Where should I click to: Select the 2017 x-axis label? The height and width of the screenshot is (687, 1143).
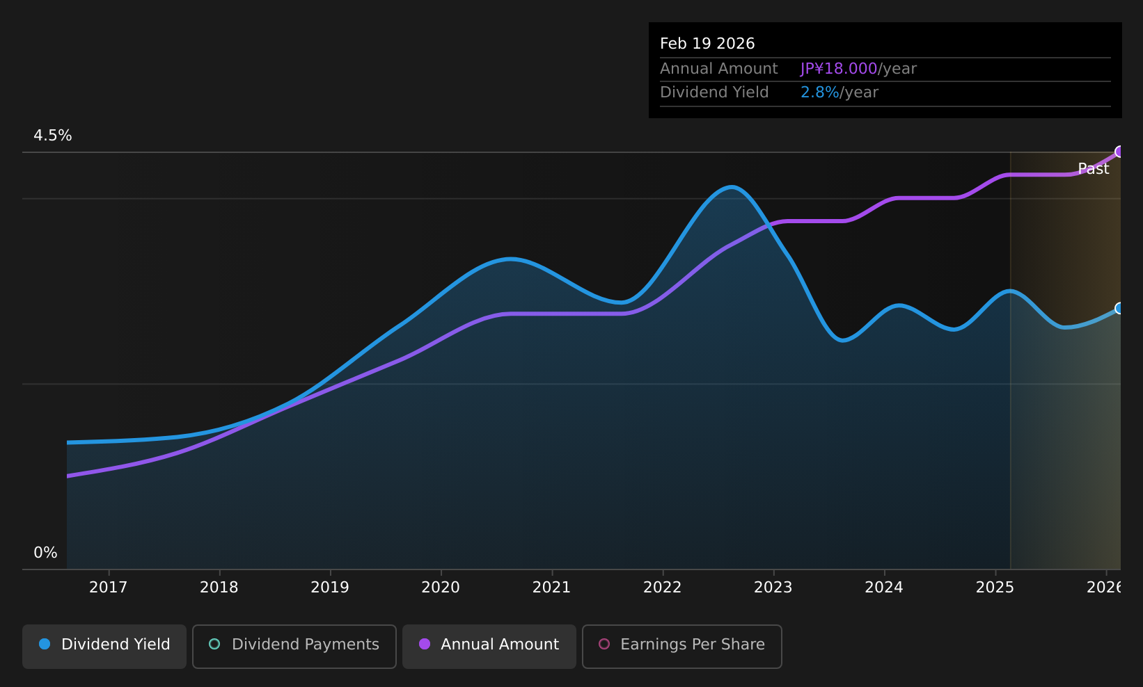[x=109, y=588]
